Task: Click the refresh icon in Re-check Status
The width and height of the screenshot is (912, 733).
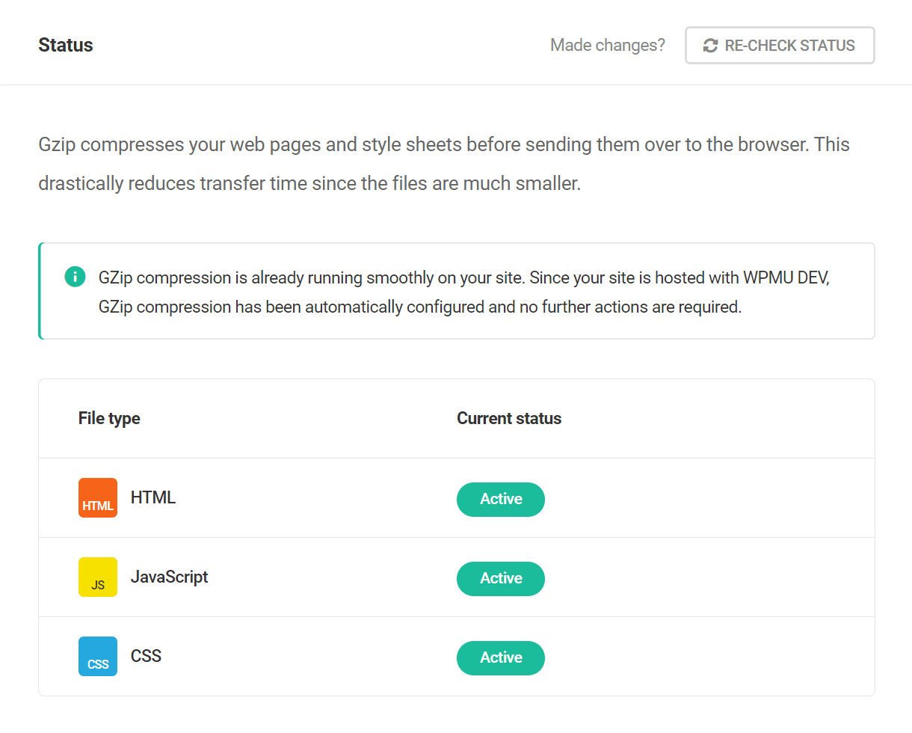Action: pos(710,46)
